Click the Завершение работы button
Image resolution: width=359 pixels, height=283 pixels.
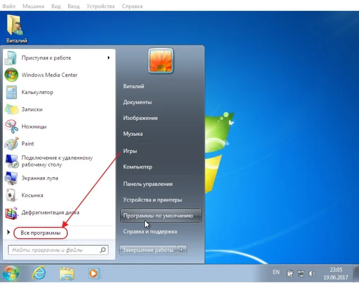(148, 250)
